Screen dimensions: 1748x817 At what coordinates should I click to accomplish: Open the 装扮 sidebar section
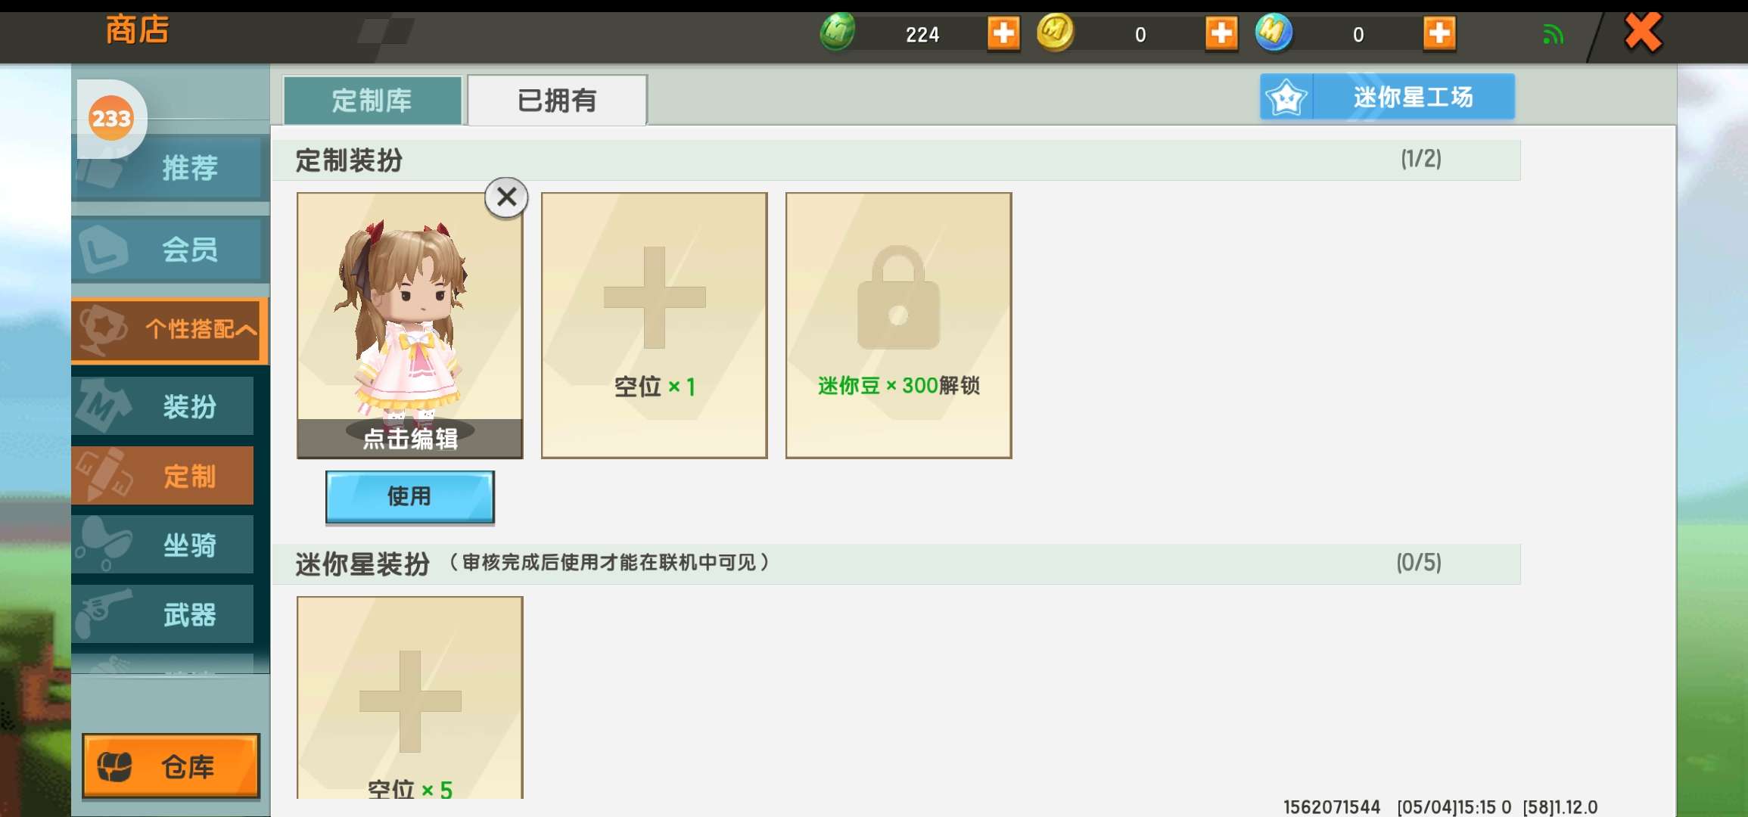pos(163,406)
